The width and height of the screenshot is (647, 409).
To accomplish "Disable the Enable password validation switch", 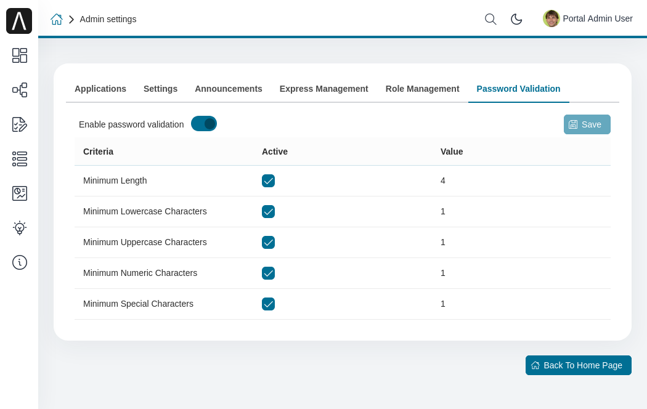I will tap(203, 123).
